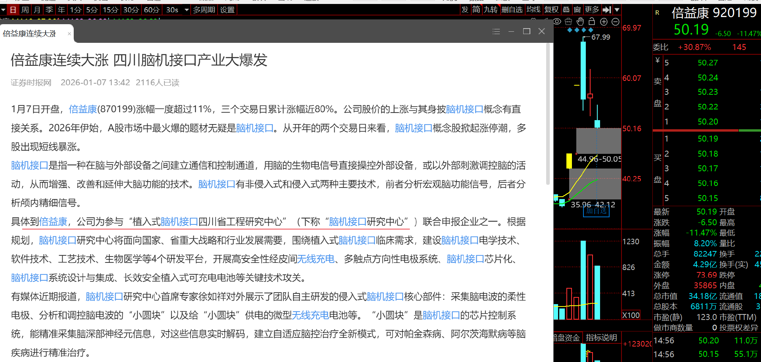Open the news window list menu icon
Screen dimensions: 761x362
tap(496, 31)
